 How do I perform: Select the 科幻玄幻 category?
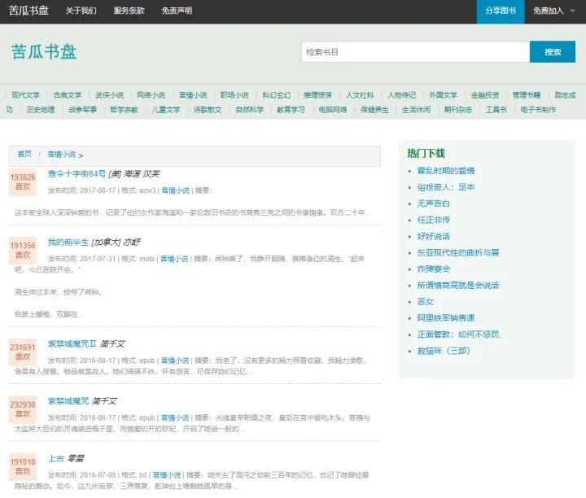tap(276, 95)
